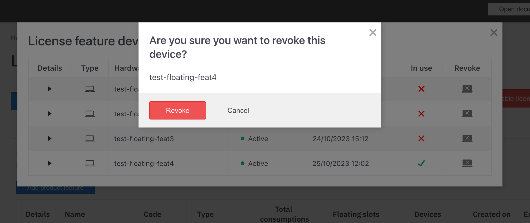
Task: Click laptop type icon for test-floating-feat3
Action: pos(90,138)
